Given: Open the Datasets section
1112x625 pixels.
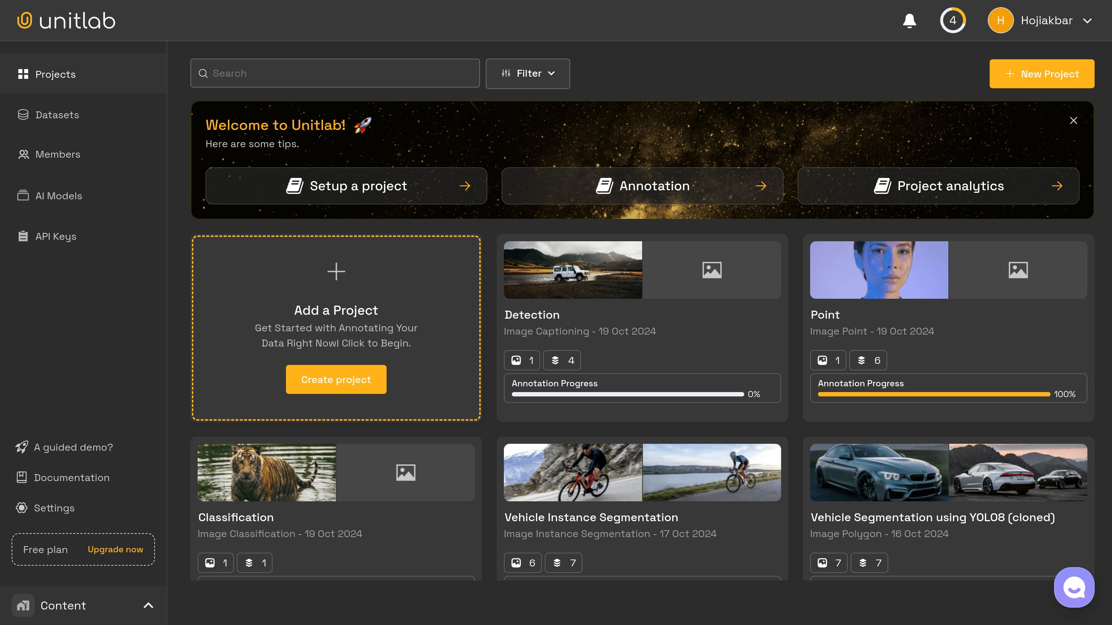Looking at the screenshot, I should coord(57,114).
